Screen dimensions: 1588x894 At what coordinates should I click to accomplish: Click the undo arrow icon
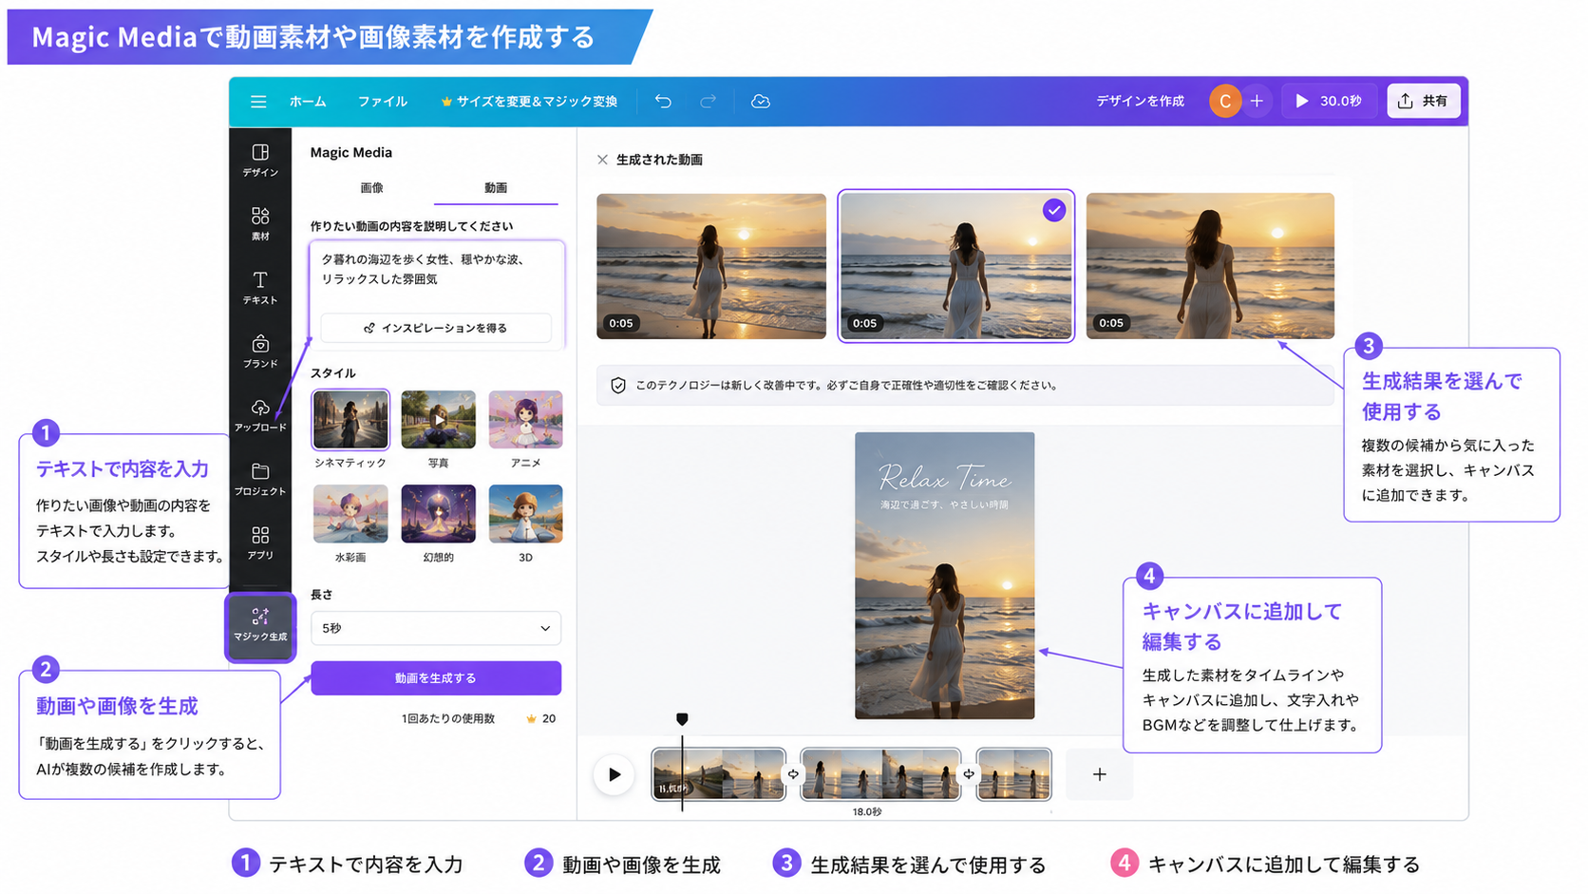pyautogui.click(x=663, y=102)
